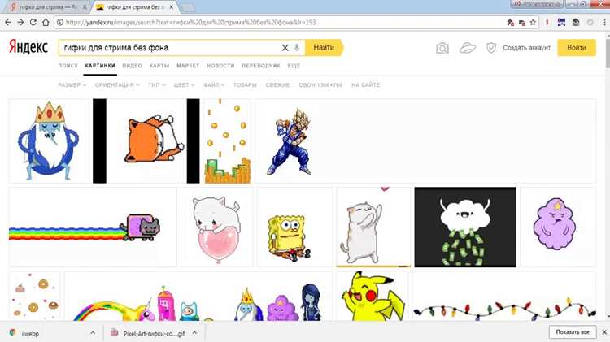
Task: Open the money cloud thumbnail
Action: pyautogui.click(x=465, y=227)
